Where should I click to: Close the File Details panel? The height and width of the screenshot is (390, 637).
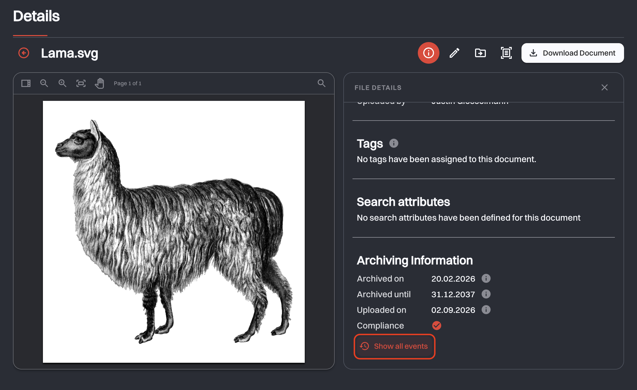(x=605, y=87)
